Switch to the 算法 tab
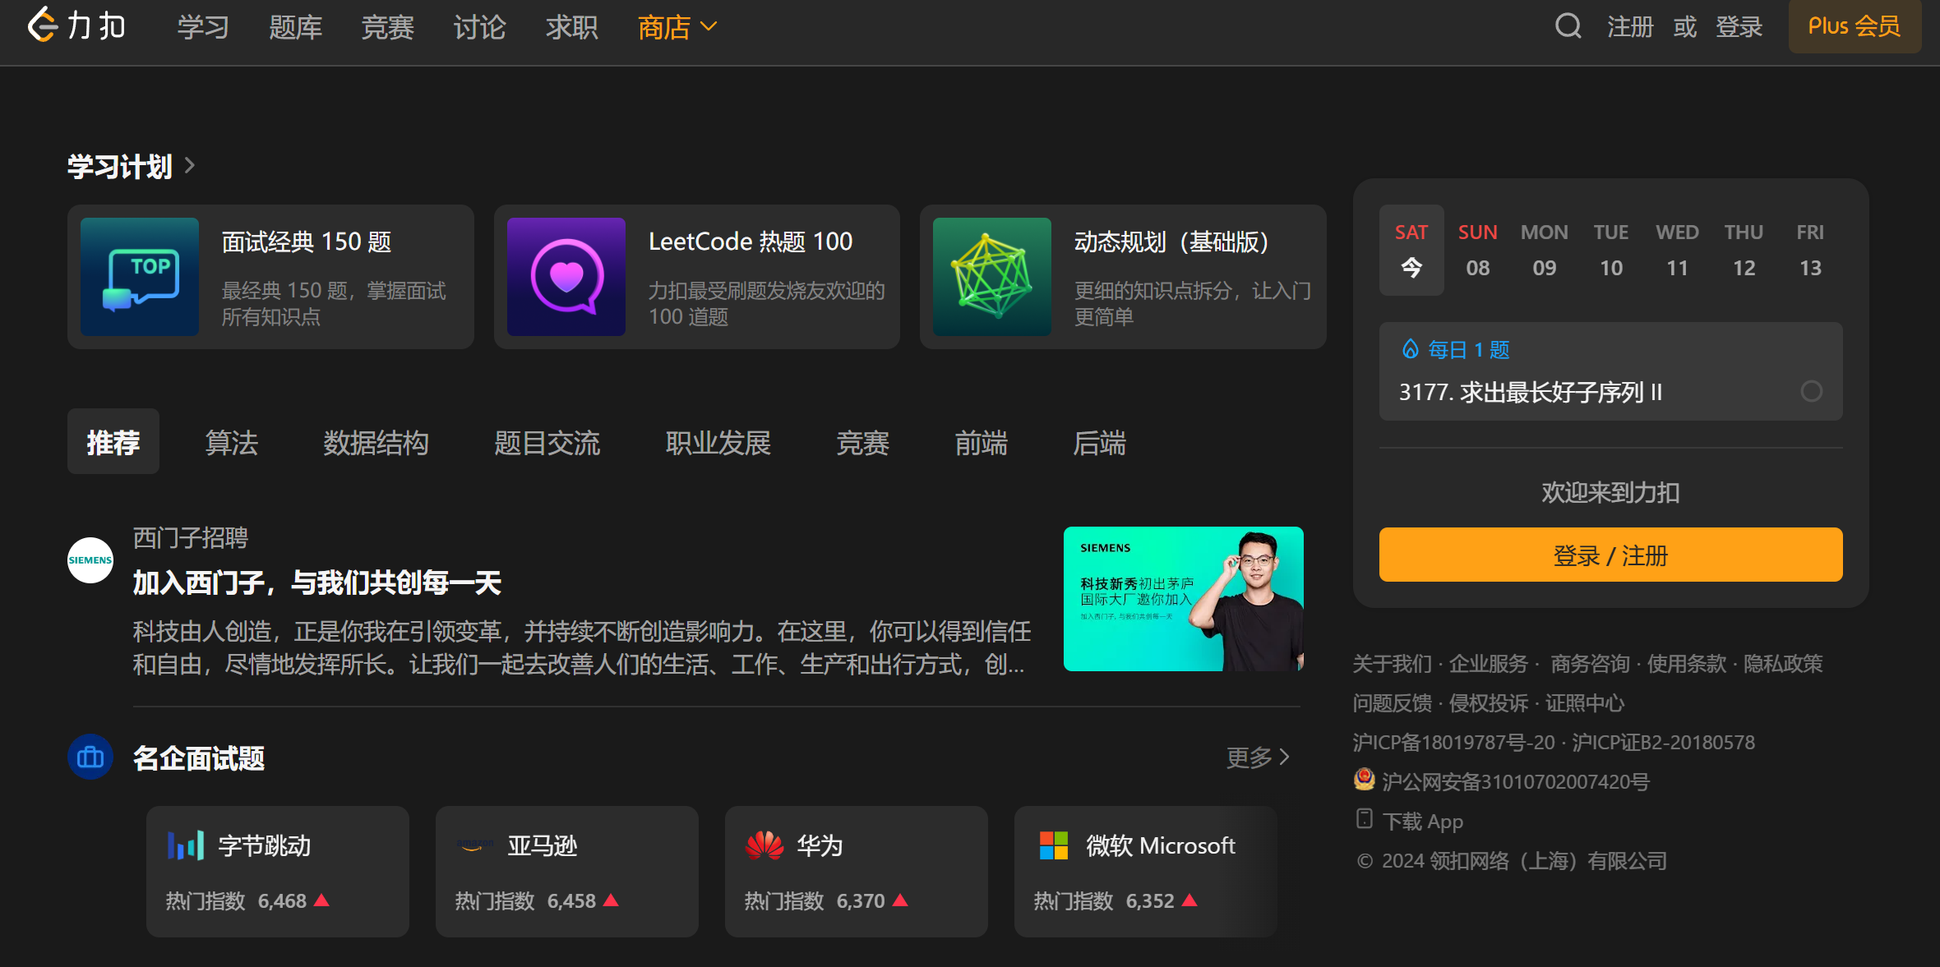Image resolution: width=1940 pixels, height=967 pixels. tap(231, 442)
